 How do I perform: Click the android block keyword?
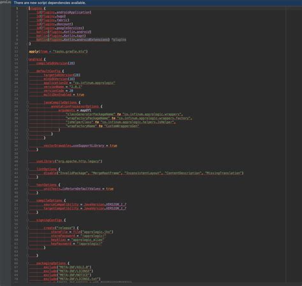pyautogui.click(x=36, y=59)
